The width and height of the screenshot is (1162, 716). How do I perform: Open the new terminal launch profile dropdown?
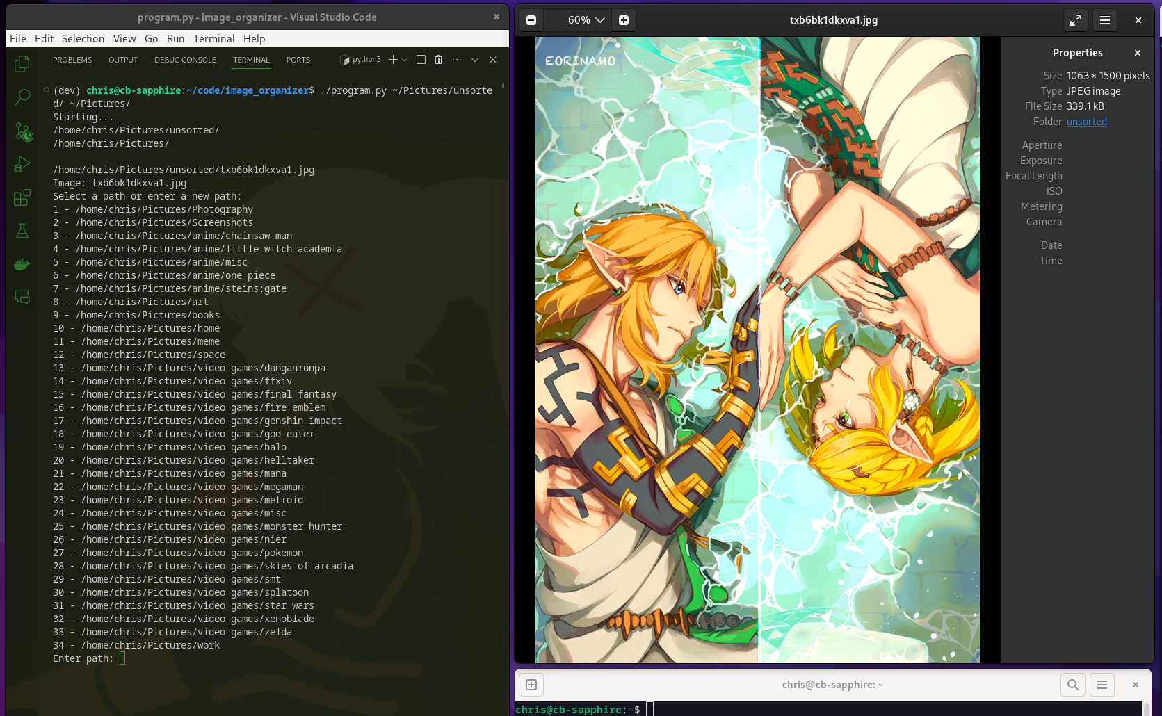click(x=405, y=60)
